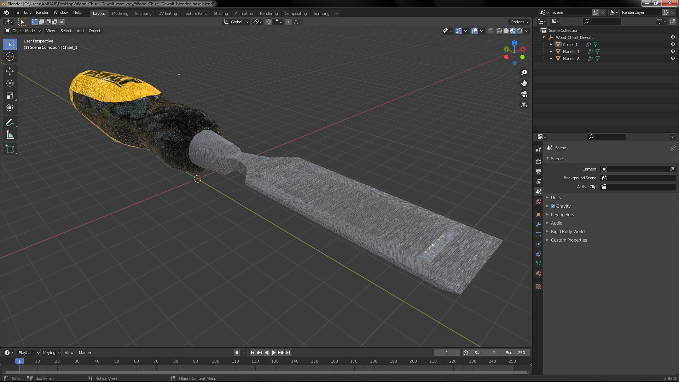Open the File menu
The width and height of the screenshot is (679, 382).
coord(16,12)
